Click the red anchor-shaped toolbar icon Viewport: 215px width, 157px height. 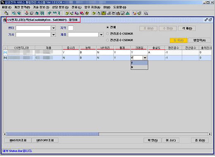click(26, 13)
